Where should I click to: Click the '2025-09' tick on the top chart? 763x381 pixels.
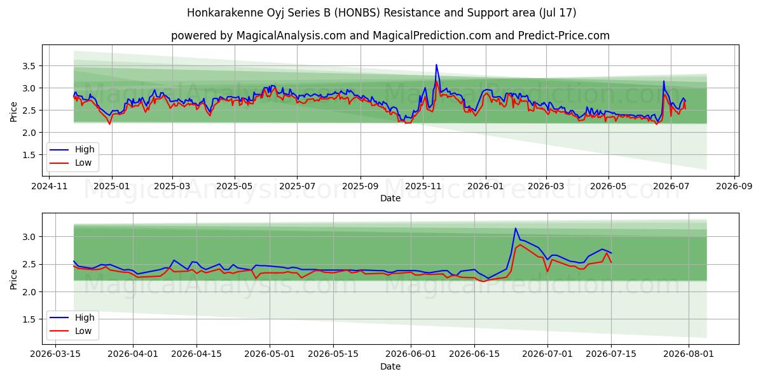[x=361, y=186]
